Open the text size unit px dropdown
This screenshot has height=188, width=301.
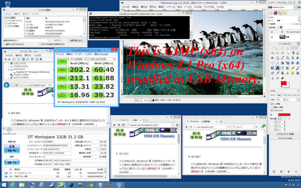coord(293,100)
